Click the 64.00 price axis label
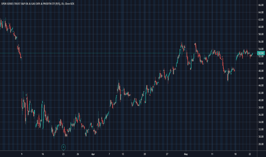This screenshot has width=266, height=157. 261,12
